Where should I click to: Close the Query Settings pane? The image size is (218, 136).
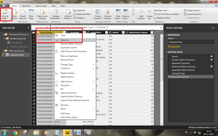[213, 28]
